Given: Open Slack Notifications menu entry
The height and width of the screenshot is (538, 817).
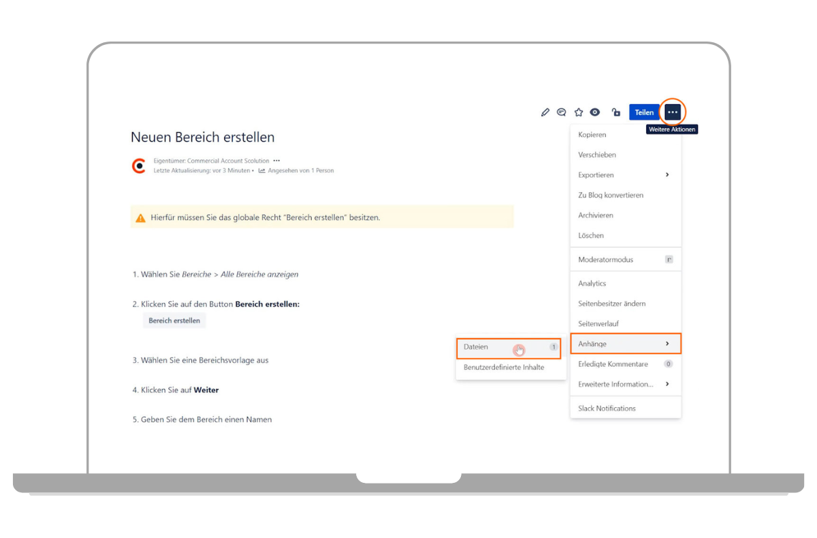Looking at the screenshot, I should pos(607,409).
